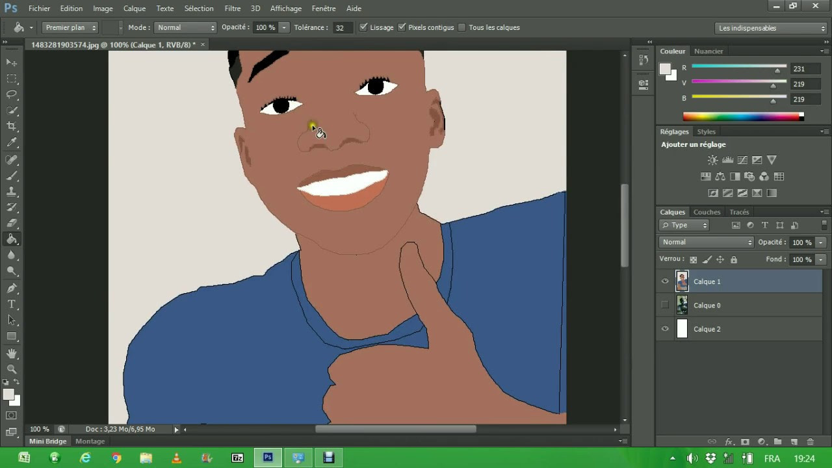Add a Color Balance adjustment
This screenshot has width=832, height=468.
point(720,177)
